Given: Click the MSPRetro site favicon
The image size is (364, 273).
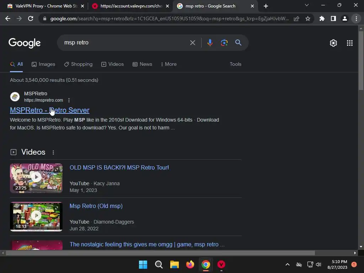Looking at the screenshot, I should (x=15, y=97).
